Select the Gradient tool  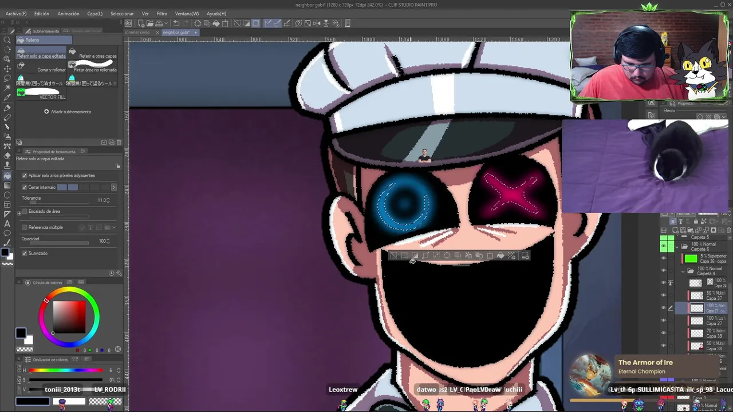(x=7, y=185)
